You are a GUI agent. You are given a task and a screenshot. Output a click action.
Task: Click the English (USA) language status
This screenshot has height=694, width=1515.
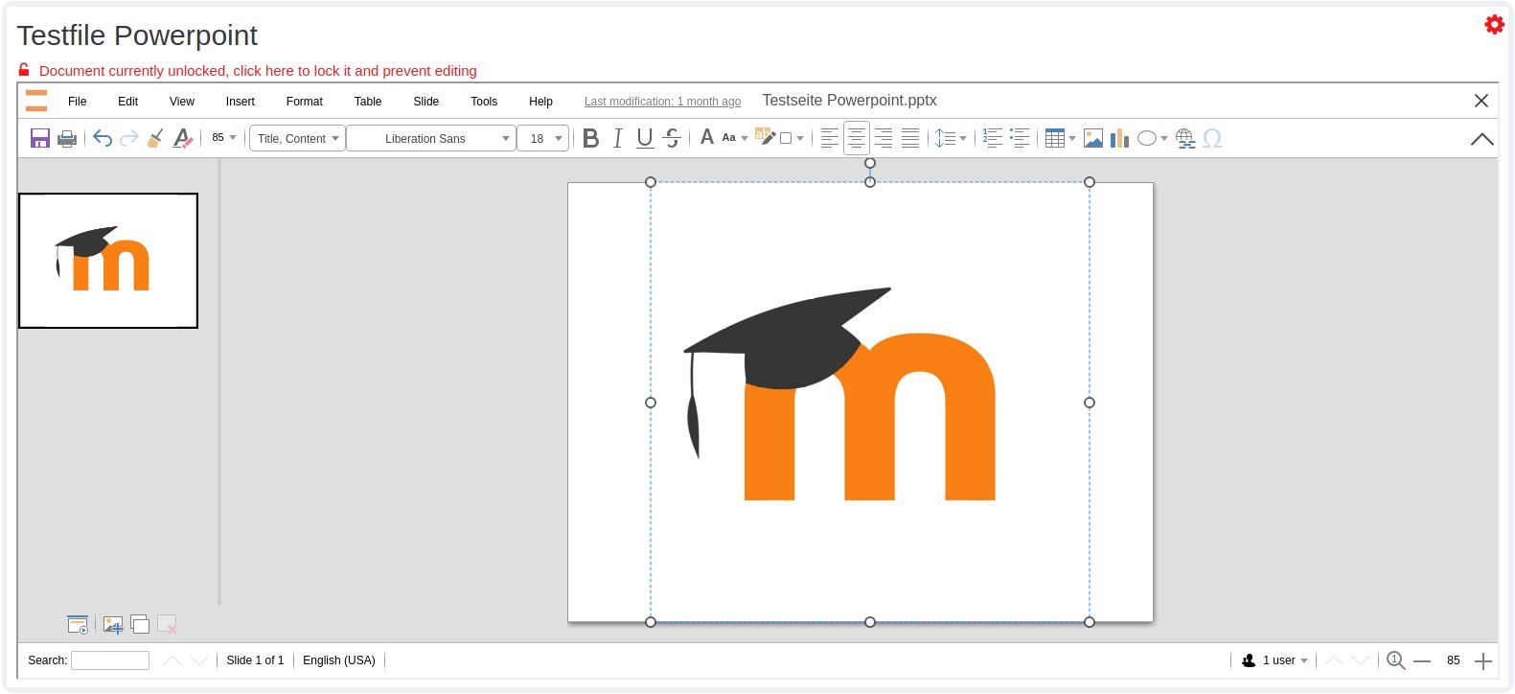point(339,660)
